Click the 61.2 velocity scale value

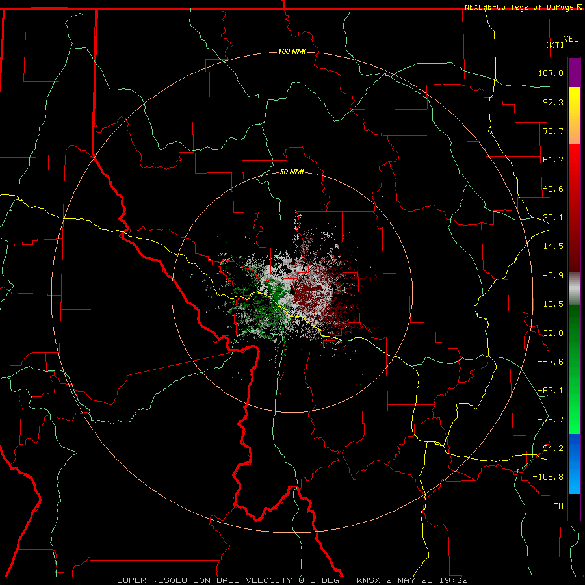pos(553,160)
